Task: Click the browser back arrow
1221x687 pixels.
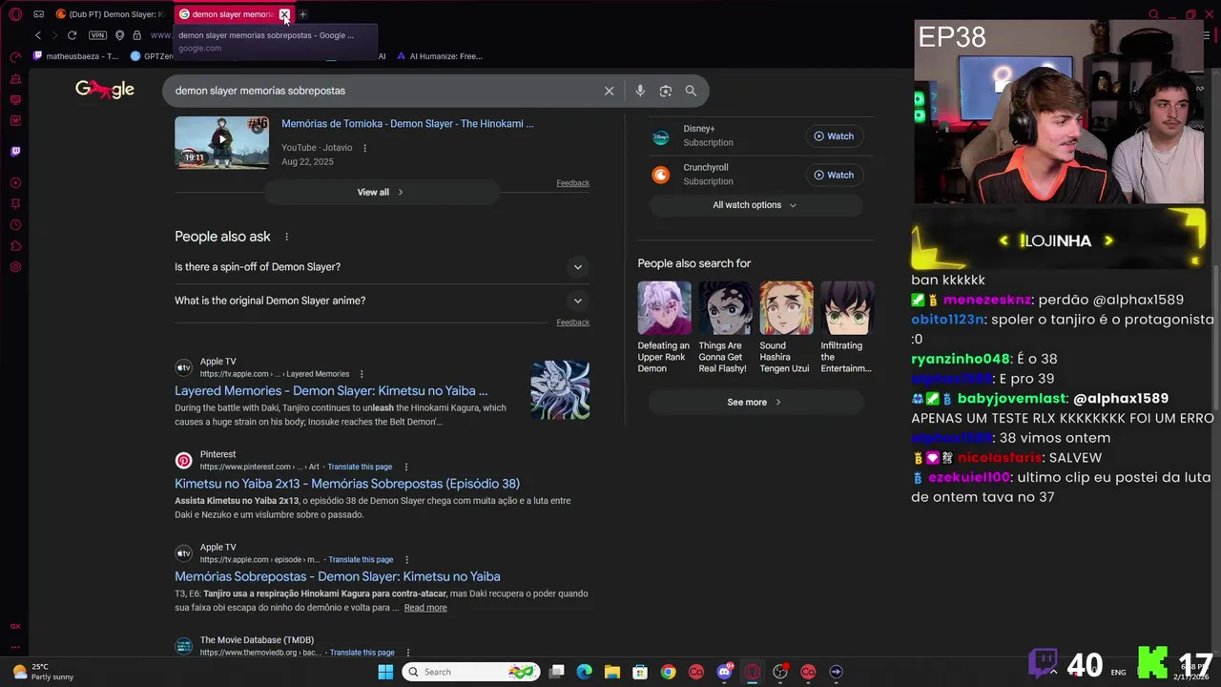Action: 38,35
